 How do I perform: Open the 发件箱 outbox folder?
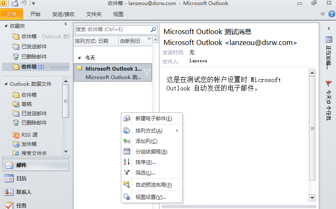[x=25, y=144]
